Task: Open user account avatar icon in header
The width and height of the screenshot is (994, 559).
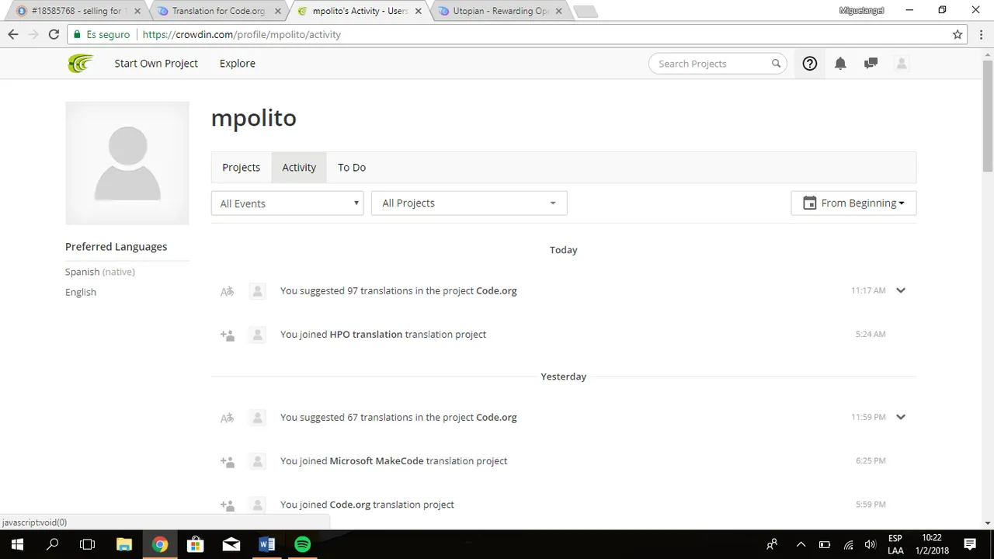Action: tap(902, 64)
